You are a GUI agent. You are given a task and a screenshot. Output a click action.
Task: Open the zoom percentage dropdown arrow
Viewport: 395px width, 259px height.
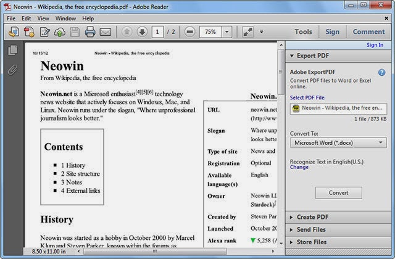(x=227, y=31)
